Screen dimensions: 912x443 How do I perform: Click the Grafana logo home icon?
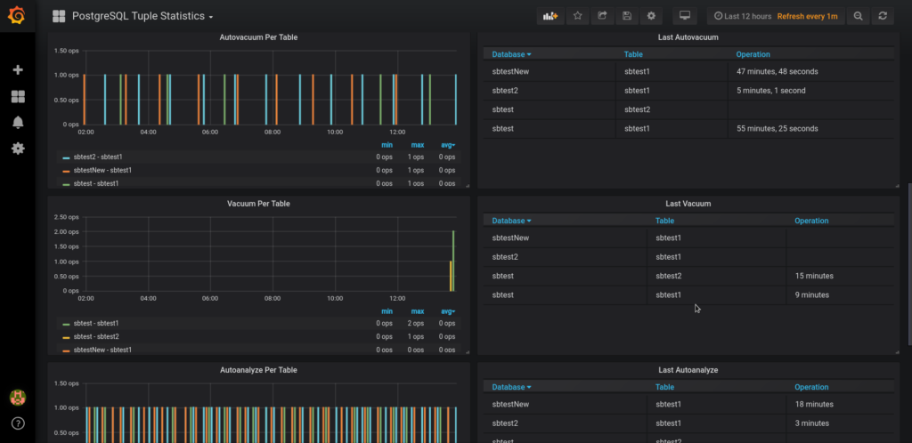[x=17, y=16]
